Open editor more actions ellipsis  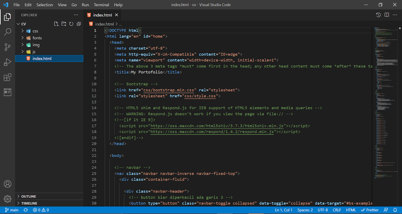[395, 15]
